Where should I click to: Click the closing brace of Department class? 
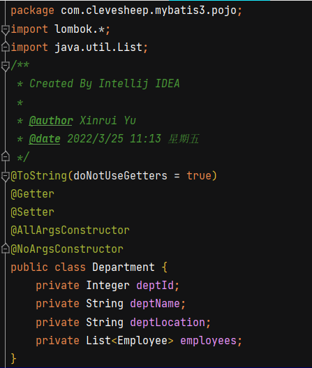13,359
